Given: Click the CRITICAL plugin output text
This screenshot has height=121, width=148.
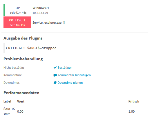Looking at the screenshot, I should pos(31,48).
